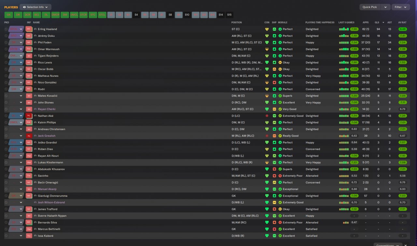Screen dimensions: 417x246
Task: Open the arrow dropdown next to Quick Pick
Action: [386, 7]
